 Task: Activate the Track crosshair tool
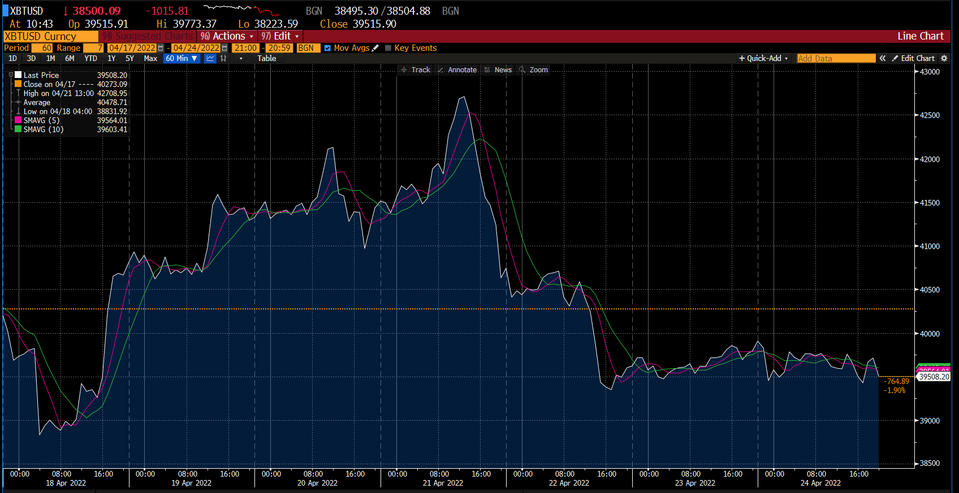pyautogui.click(x=416, y=70)
